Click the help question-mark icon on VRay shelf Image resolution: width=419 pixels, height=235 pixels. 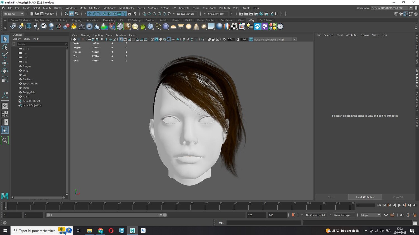click(x=280, y=26)
